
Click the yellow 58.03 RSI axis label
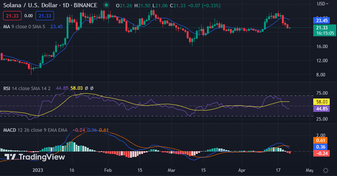(322, 102)
